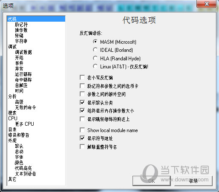Open 颜色 settings page

pyautogui.click(x=19, y=163)
